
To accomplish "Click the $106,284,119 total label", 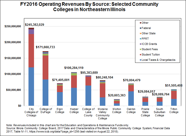I will 74,68.
